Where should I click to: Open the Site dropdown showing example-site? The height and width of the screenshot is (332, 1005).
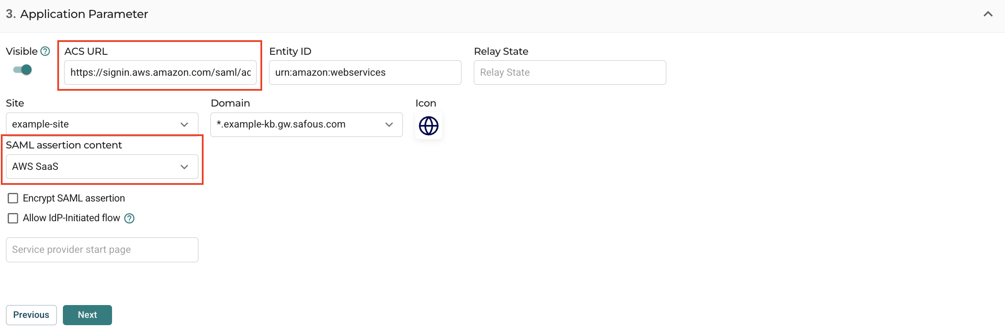(102, 124)
